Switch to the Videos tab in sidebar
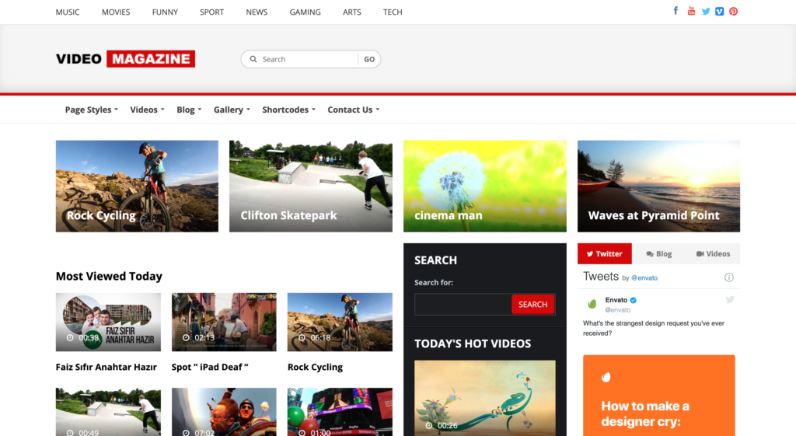Image resolution: width=796 pixels, height=436 pixels. [x=713, y=253]
